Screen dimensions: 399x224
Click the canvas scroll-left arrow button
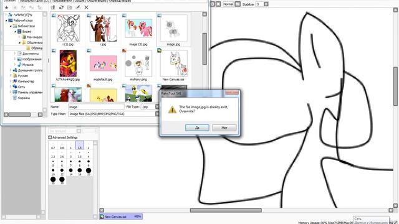point(102,210)
